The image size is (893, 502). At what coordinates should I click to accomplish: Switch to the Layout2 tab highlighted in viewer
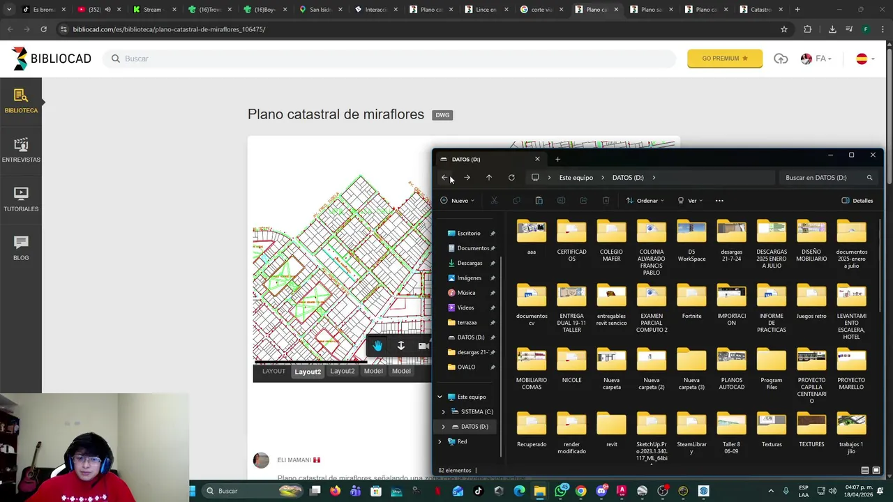(308, 372)
